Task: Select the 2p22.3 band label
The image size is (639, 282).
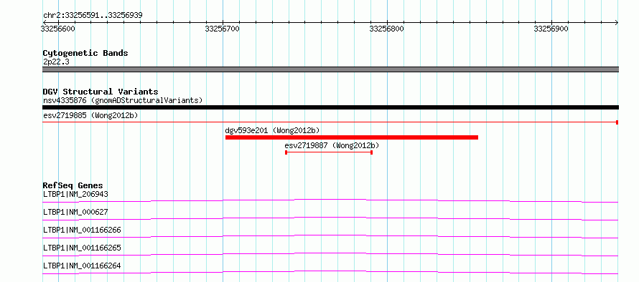Action: point(56,62)
